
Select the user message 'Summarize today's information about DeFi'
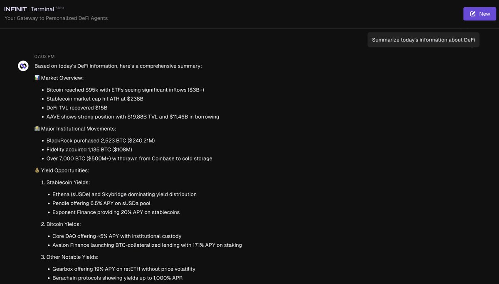tap(423, 40)
